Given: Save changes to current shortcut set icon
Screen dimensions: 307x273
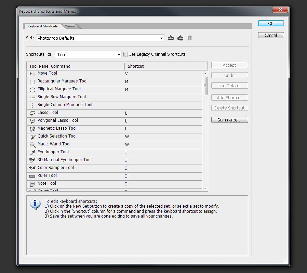Looking at the screenshot, I should pos(171,38).
